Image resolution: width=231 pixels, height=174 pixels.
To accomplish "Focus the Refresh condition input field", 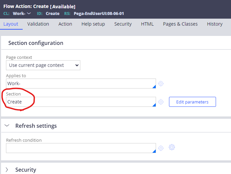I will (x=81, y=148).
